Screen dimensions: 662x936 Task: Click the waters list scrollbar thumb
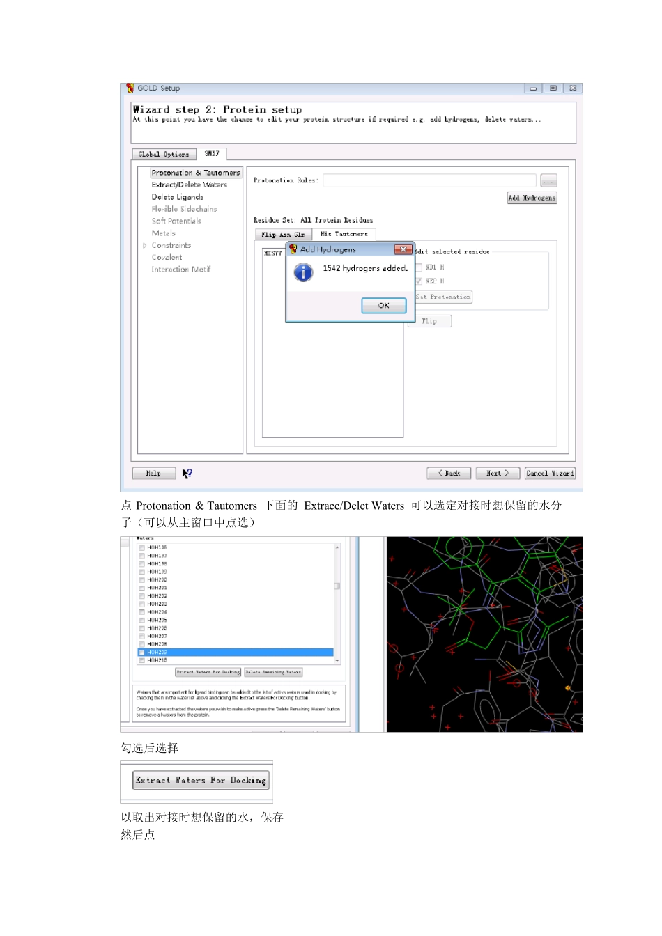click(x=337, y=586)
